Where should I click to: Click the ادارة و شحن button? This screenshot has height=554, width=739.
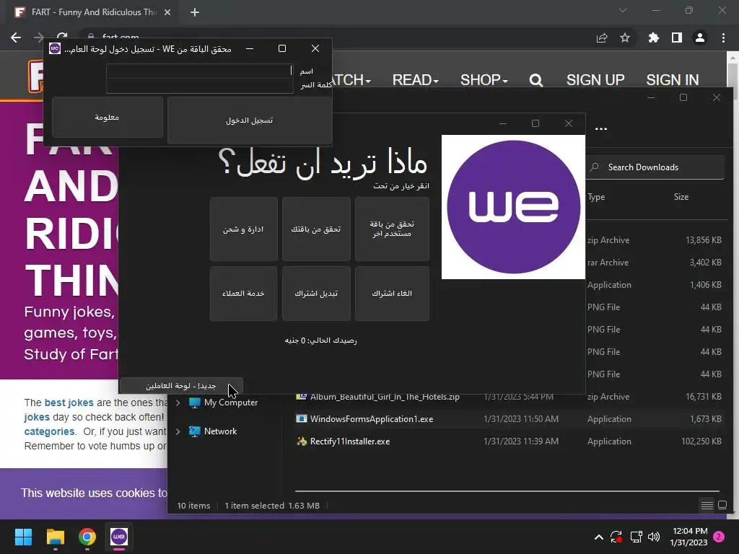point(243,229)
